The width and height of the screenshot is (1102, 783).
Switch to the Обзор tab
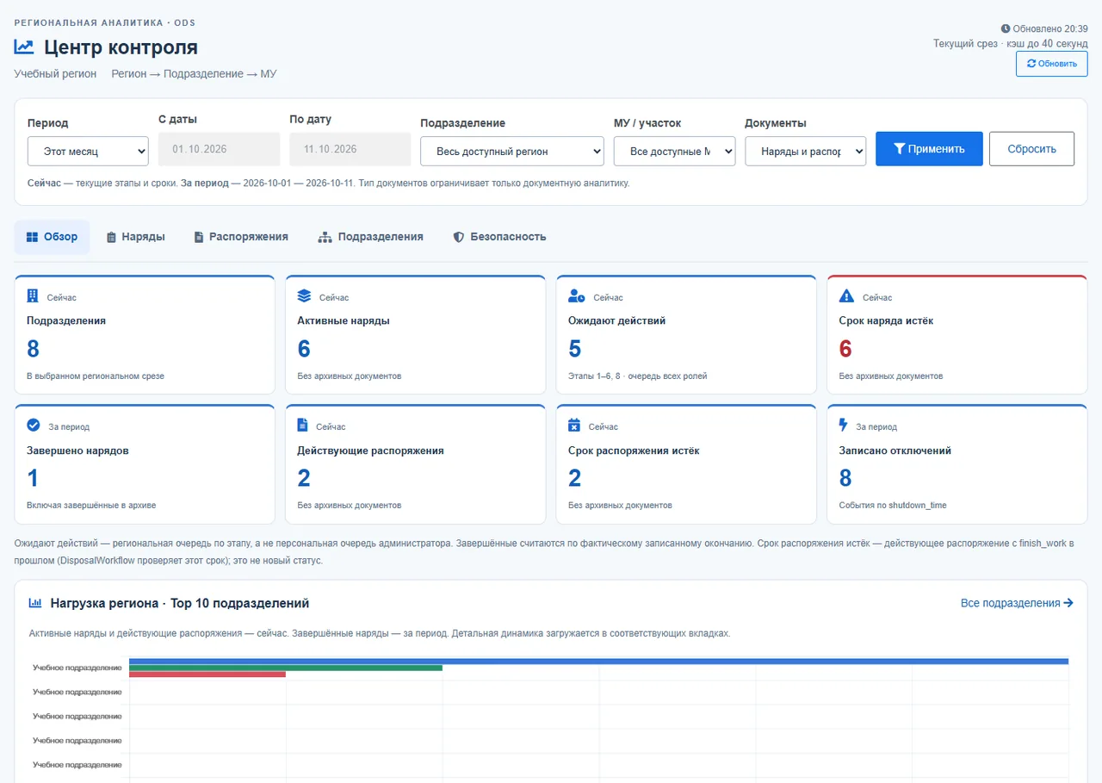click(x=52, y=237)
